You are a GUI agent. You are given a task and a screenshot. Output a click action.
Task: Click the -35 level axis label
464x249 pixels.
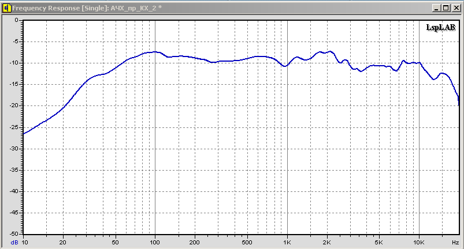[14, 170]
